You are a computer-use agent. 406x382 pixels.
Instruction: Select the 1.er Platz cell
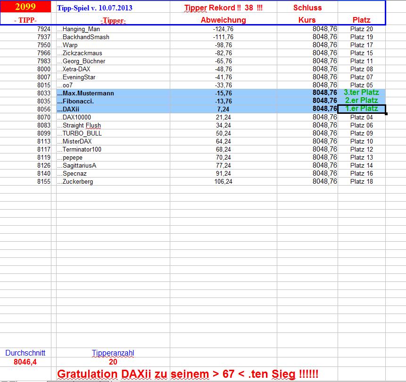(362, 109)
